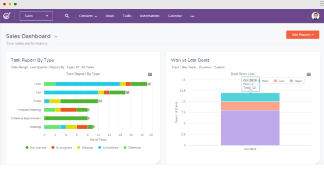
Task: Go to the Deals tab
Action: 110,16
